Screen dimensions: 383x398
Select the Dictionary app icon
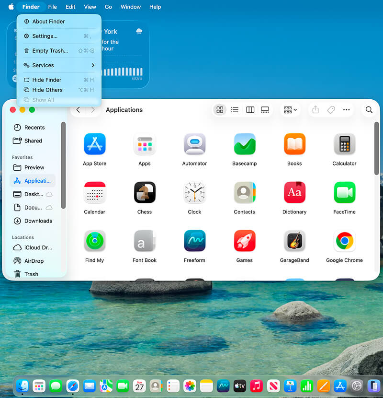point(294,192)
